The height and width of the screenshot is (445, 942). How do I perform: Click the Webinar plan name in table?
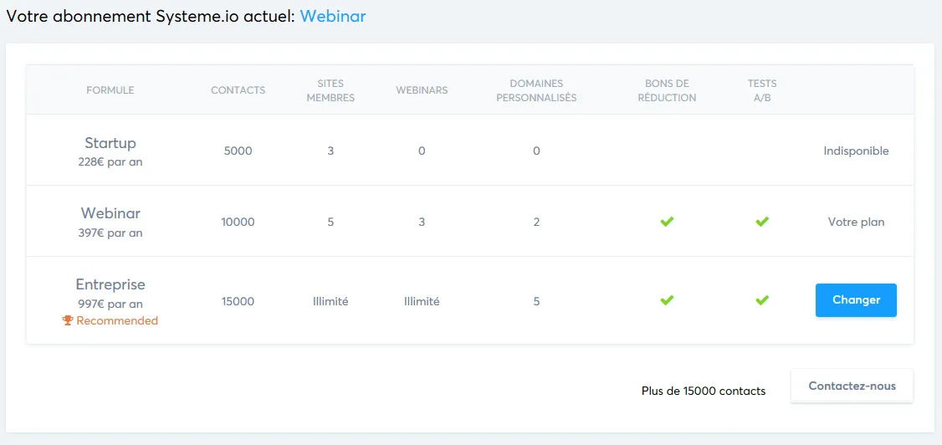pos(110,213)
